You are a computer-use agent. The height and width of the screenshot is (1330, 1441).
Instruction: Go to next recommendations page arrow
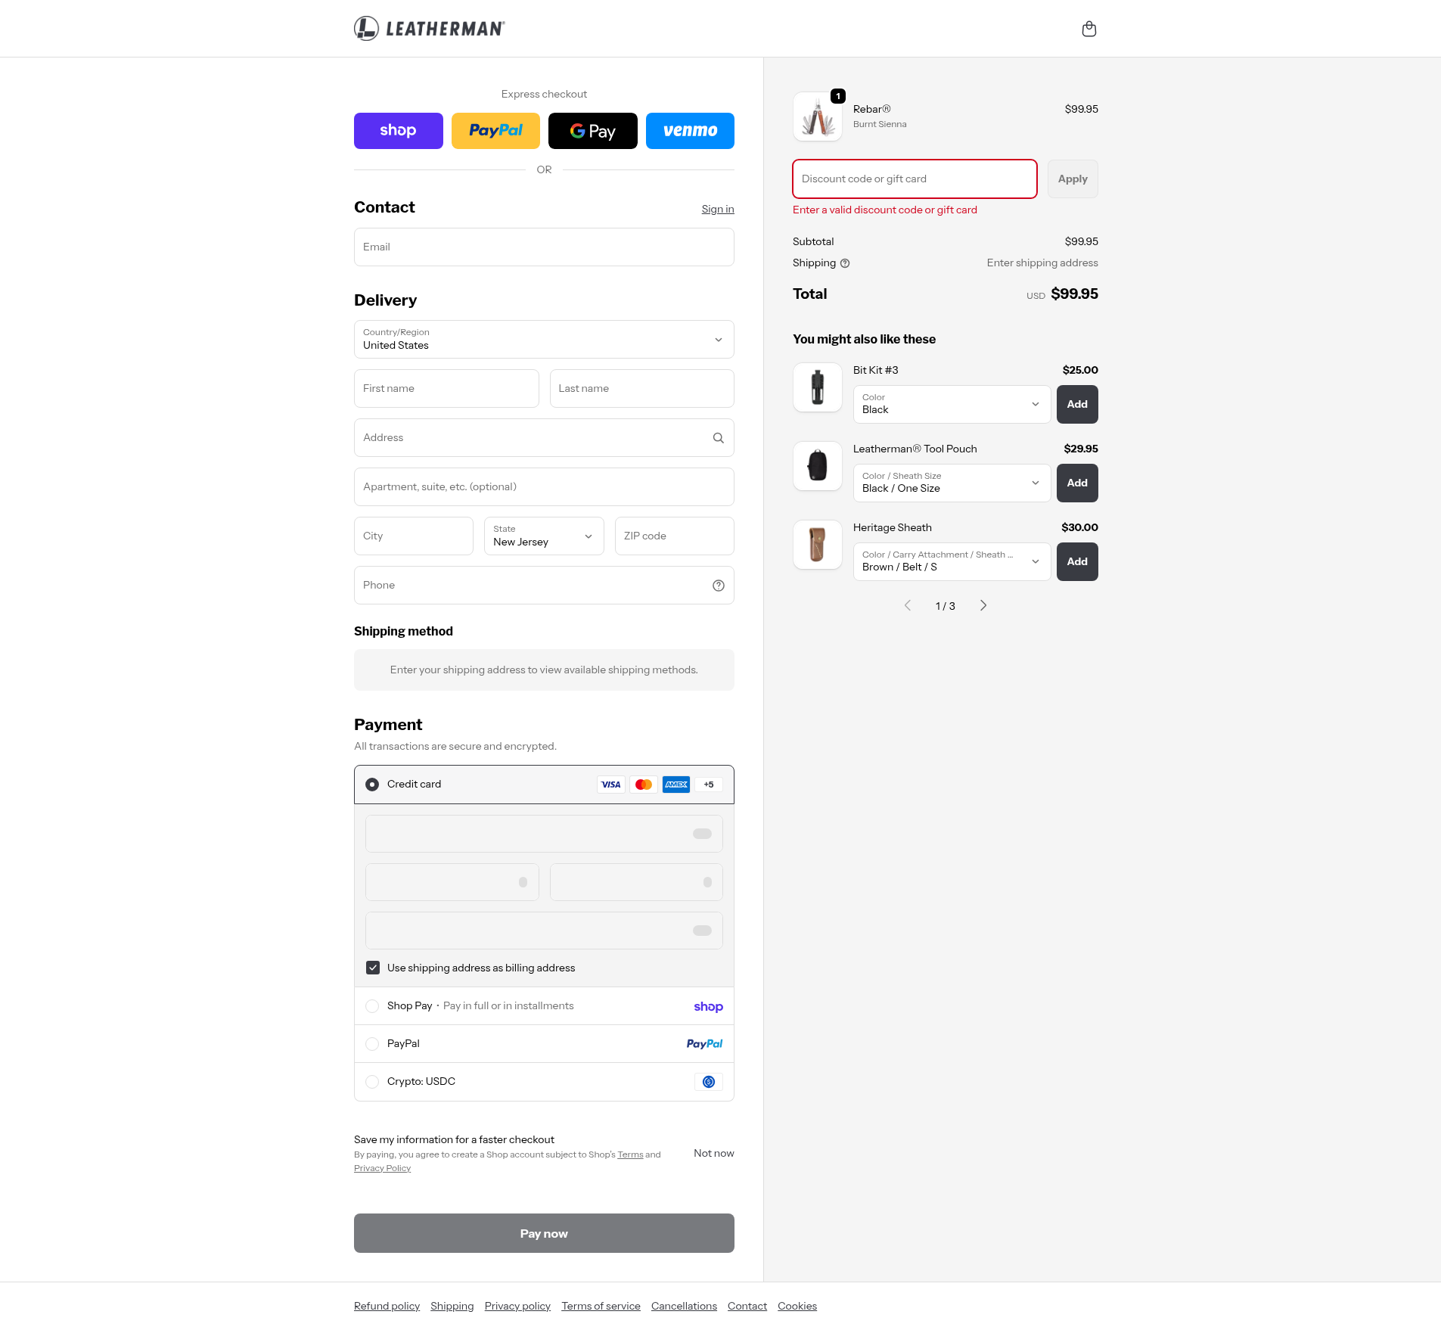coord(983,605)
